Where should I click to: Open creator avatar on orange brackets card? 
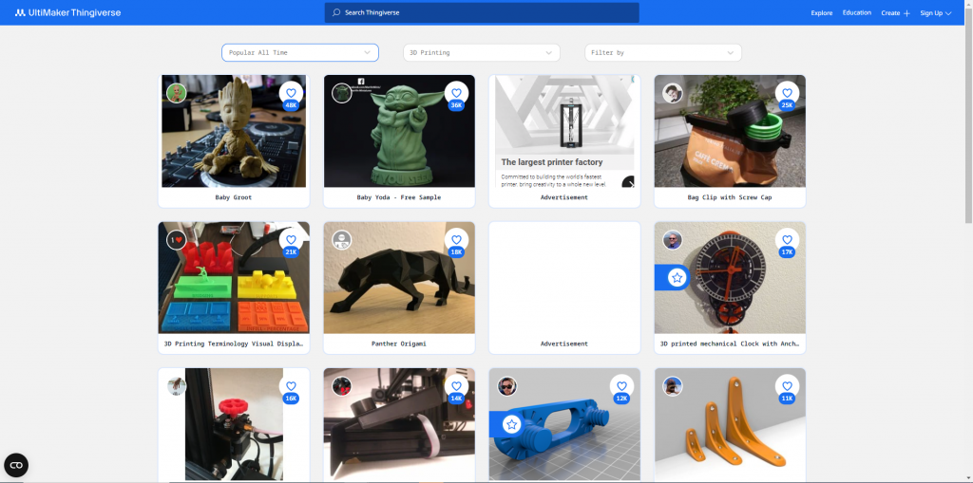[673, 385]
